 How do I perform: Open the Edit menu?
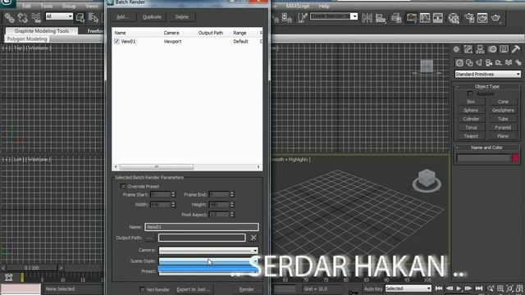[26, 6]
